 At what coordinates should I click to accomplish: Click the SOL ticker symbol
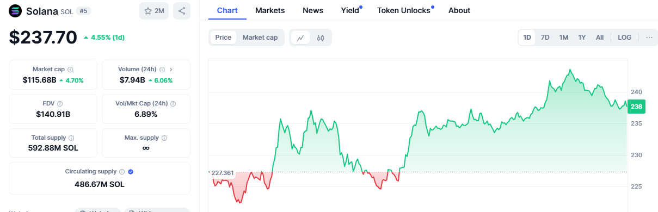[66, 11]
